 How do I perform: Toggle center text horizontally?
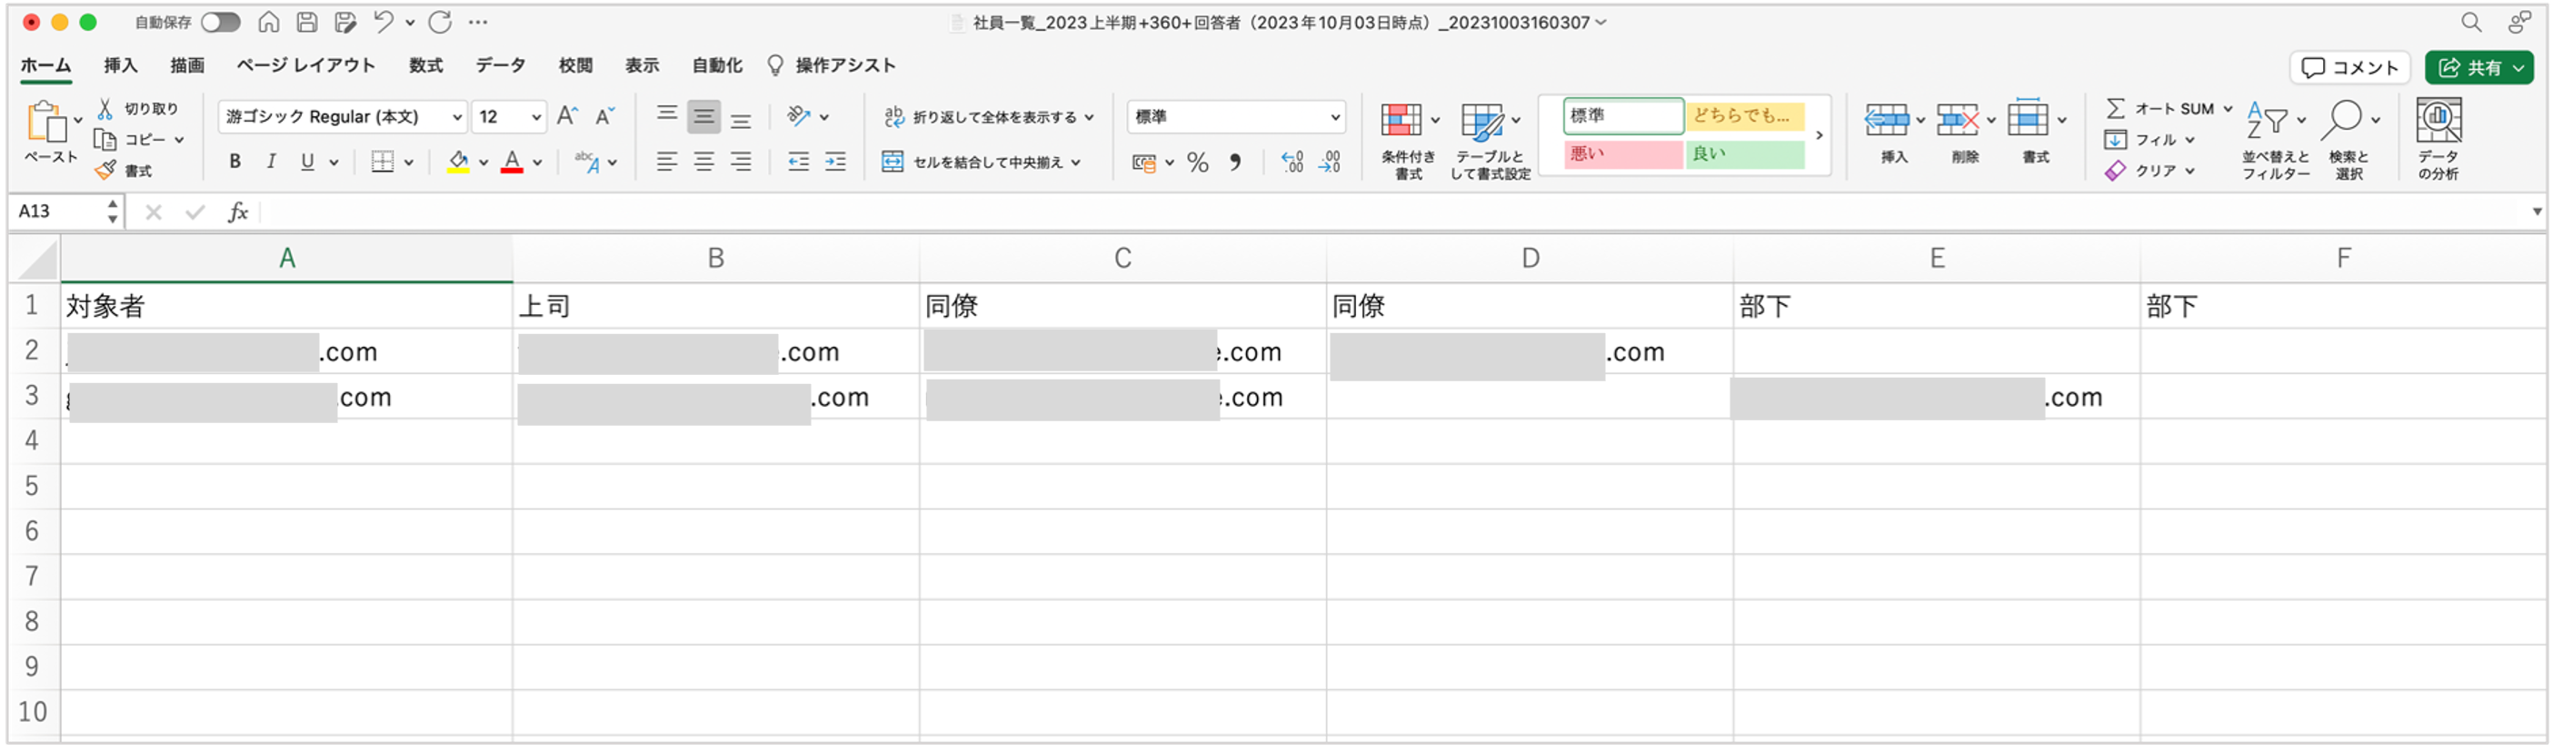pos(703,162)
